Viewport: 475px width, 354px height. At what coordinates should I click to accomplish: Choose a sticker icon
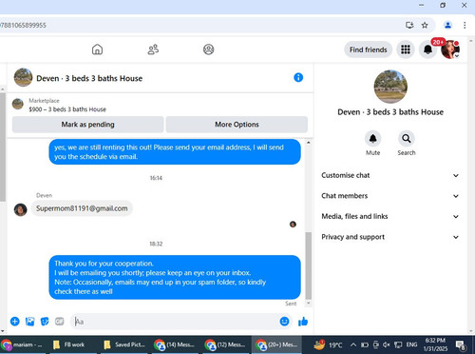[45, 322]
